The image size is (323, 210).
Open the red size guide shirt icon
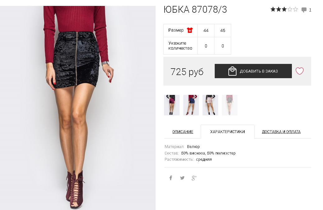tap(190, 30)
